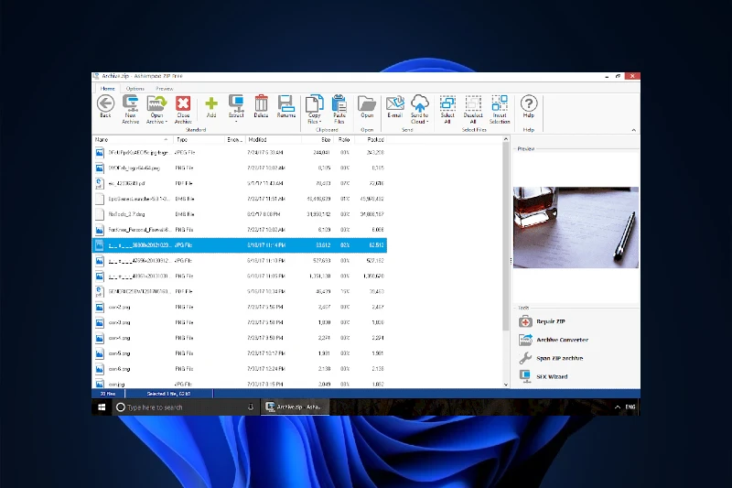Sort by the Name column header

click(133, 140)
